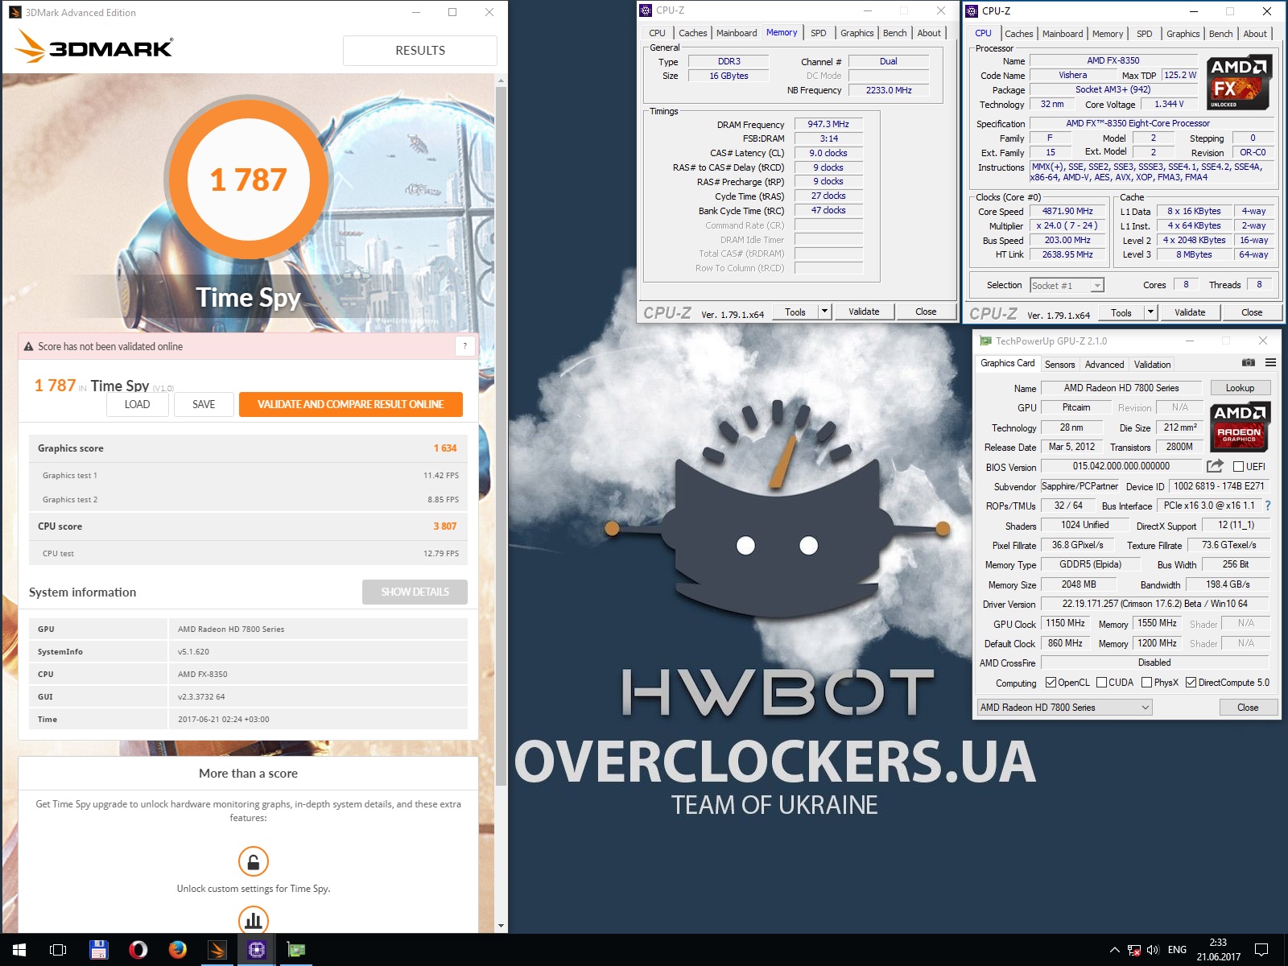
Task: Click the 3DMark scrollbar down arrow
Action: (x=501, y=926)
